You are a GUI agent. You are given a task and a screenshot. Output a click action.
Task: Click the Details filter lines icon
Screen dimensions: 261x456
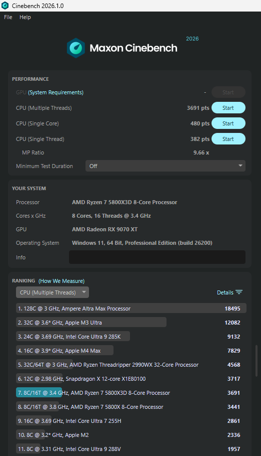239,292
